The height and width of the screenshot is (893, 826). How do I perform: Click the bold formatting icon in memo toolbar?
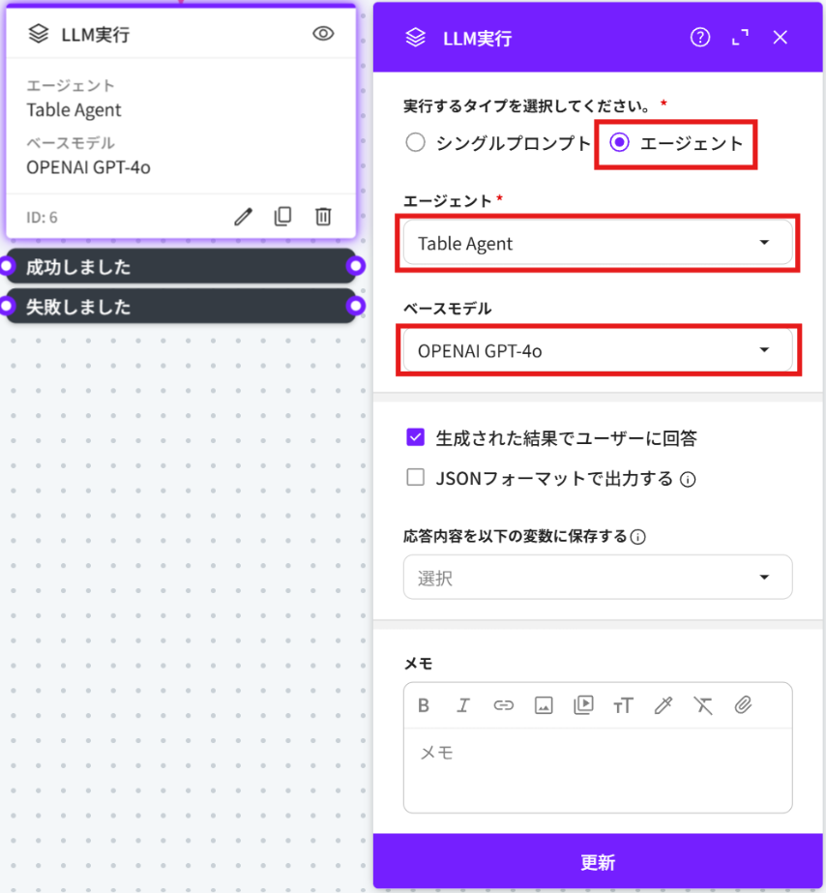(x=424, y=705)
